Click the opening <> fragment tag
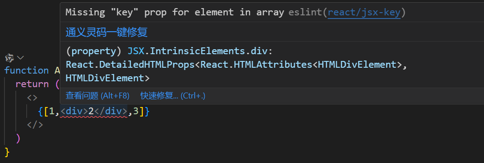Screen dimensions: 484x163 [x=32, y=98]
